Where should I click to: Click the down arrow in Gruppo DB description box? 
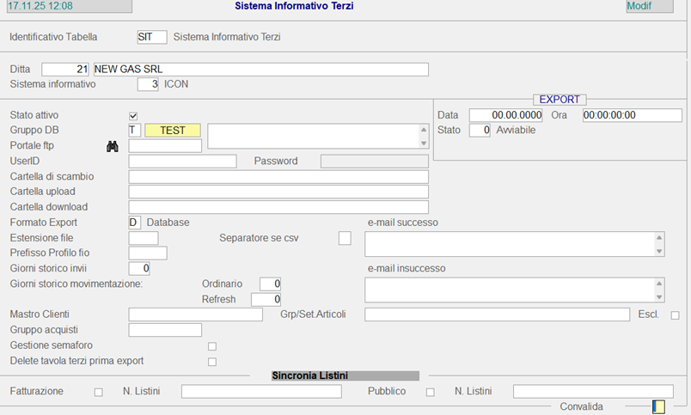click(x=423, y=143)
